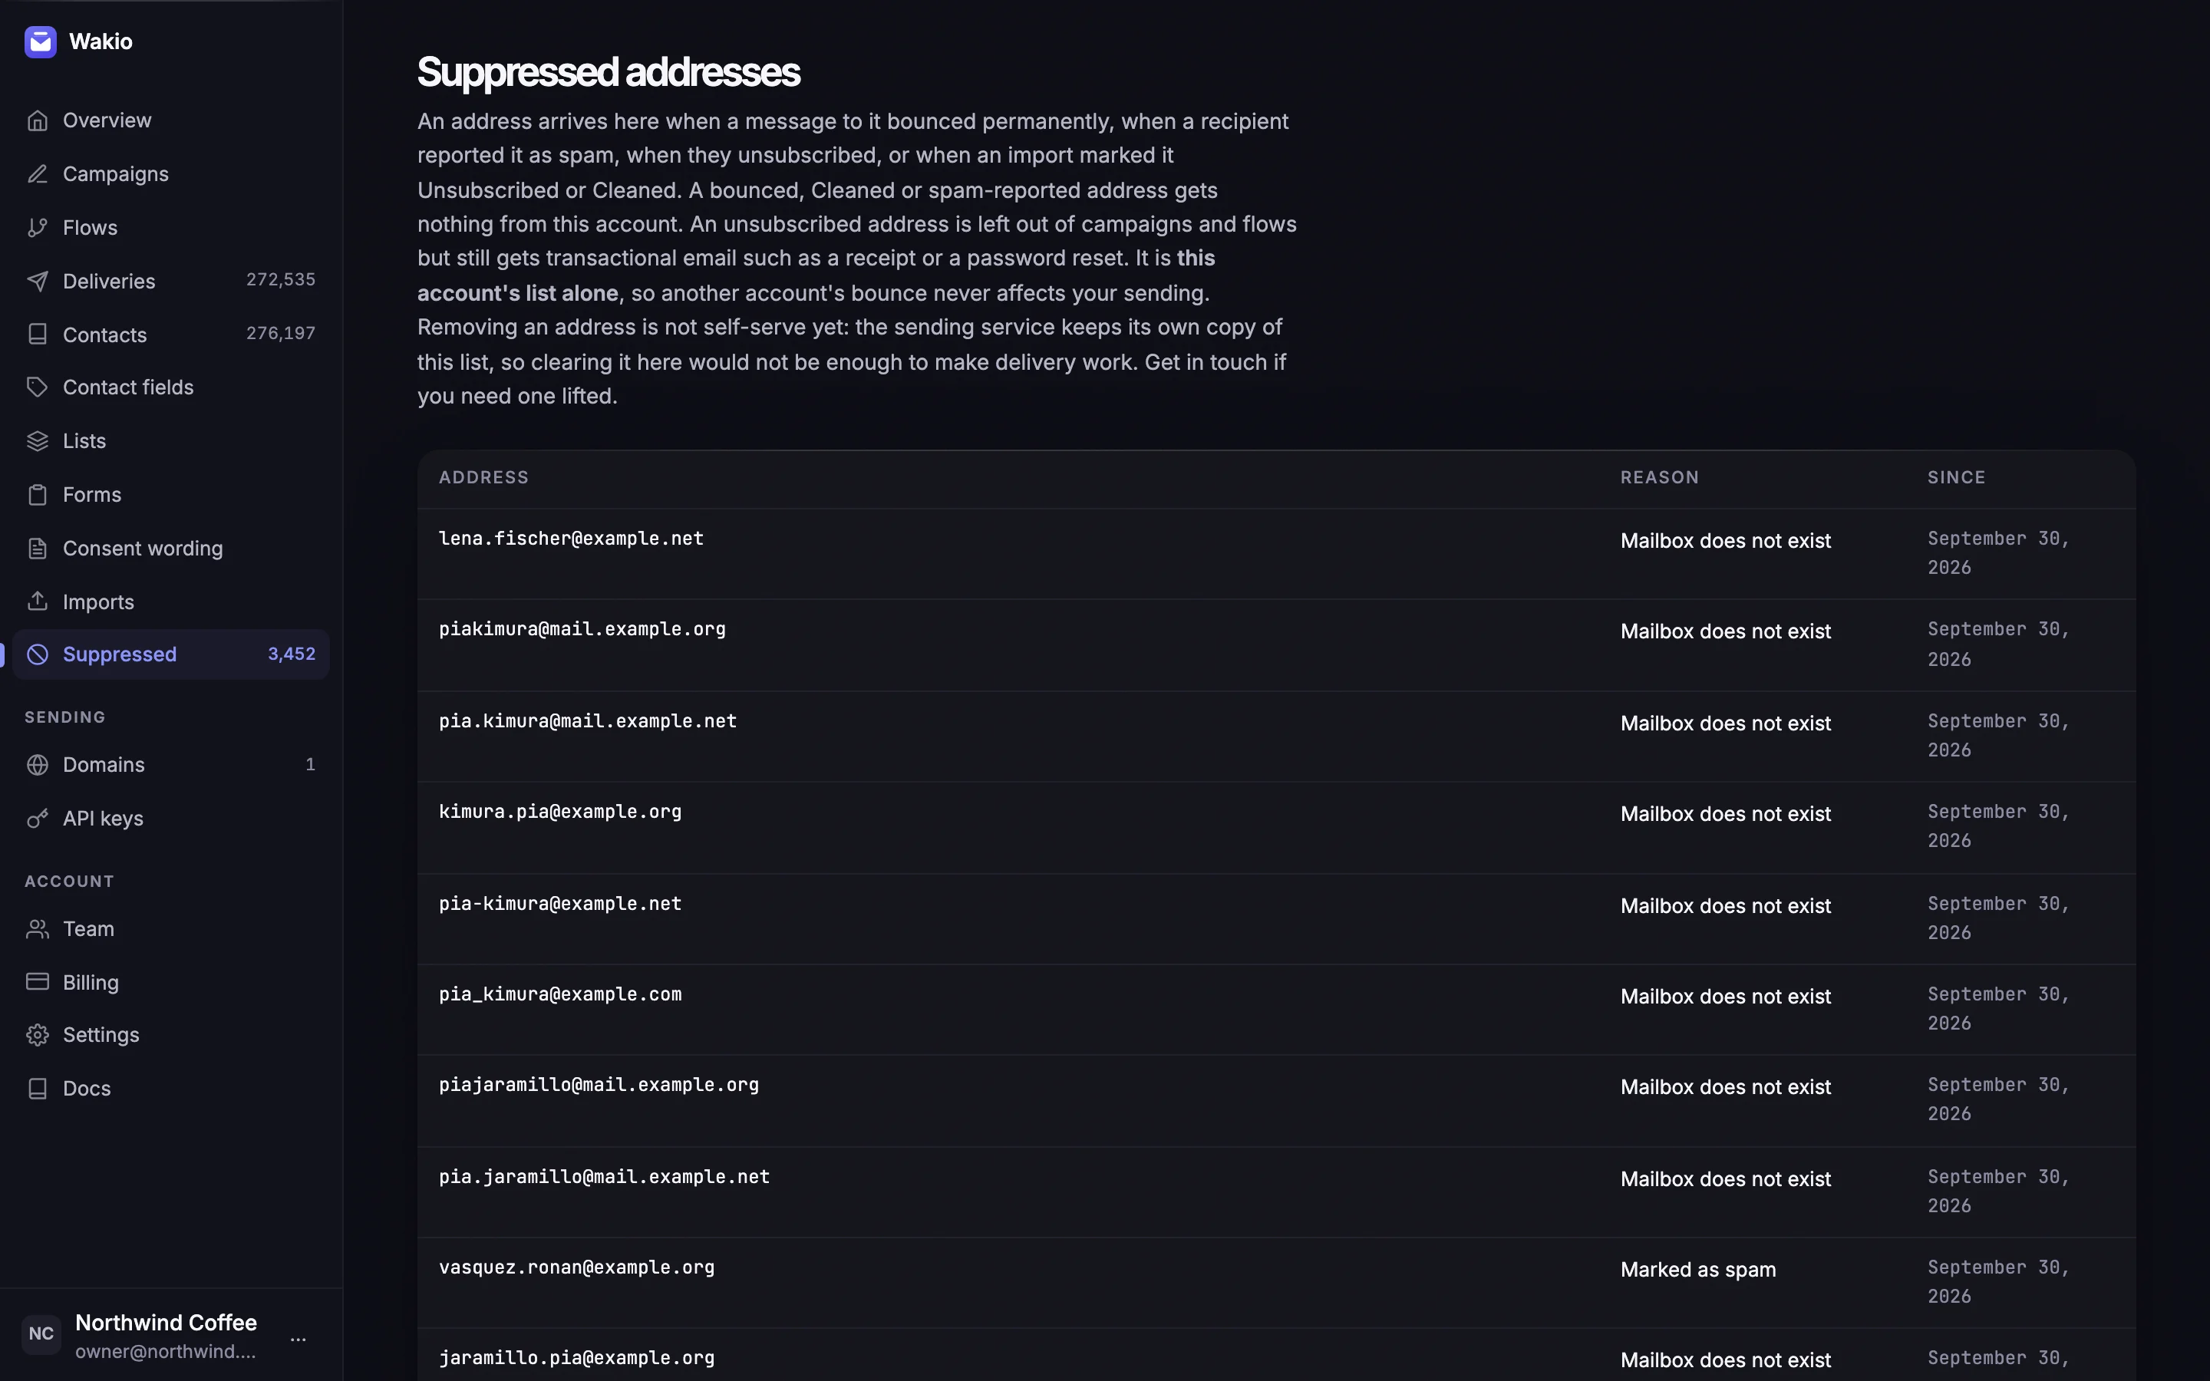
Task: Select the kimura.pia@example.org address
Action: coord(560,812)
